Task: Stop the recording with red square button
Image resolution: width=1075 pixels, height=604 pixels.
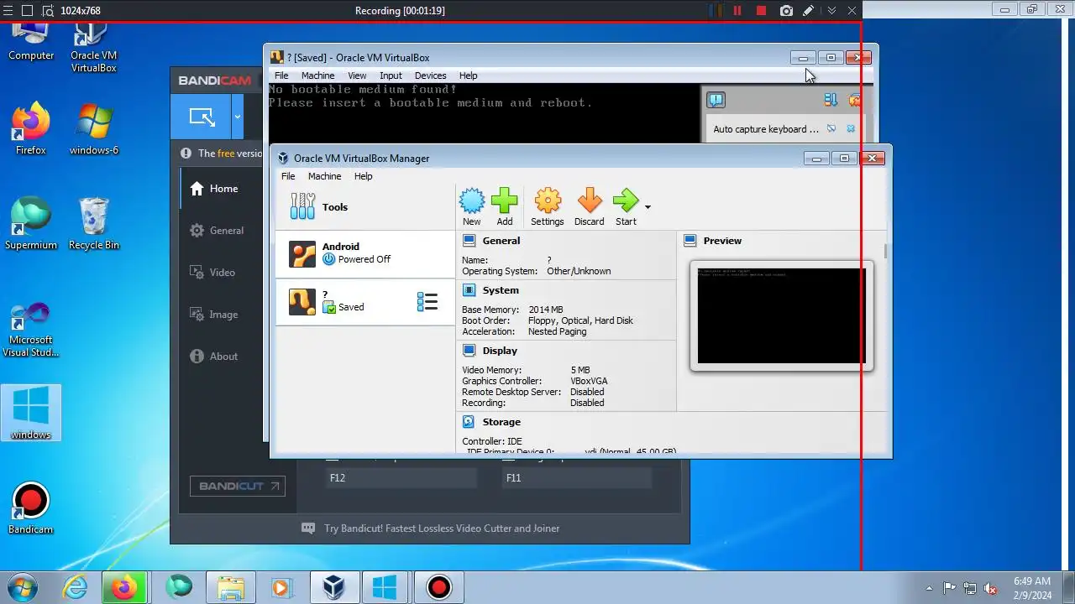Action: coord(761,11)
